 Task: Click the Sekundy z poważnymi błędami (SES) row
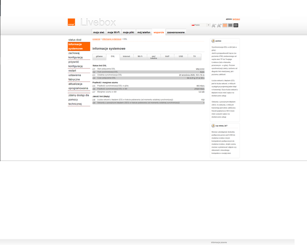[x=148, y=103]
